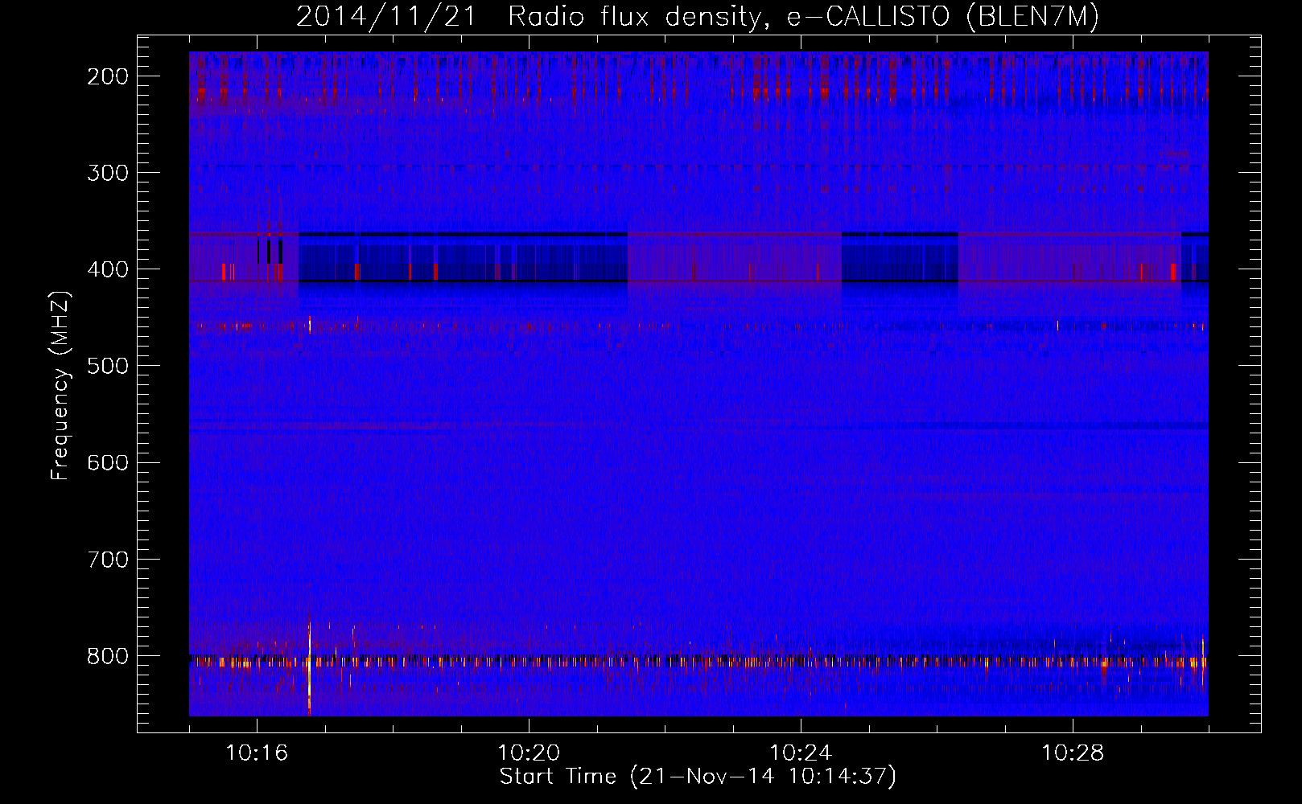This screenshot has height=804, width=1302.
Task: Select the 700 frequency tick label
Action: click(x=108, y=559)
